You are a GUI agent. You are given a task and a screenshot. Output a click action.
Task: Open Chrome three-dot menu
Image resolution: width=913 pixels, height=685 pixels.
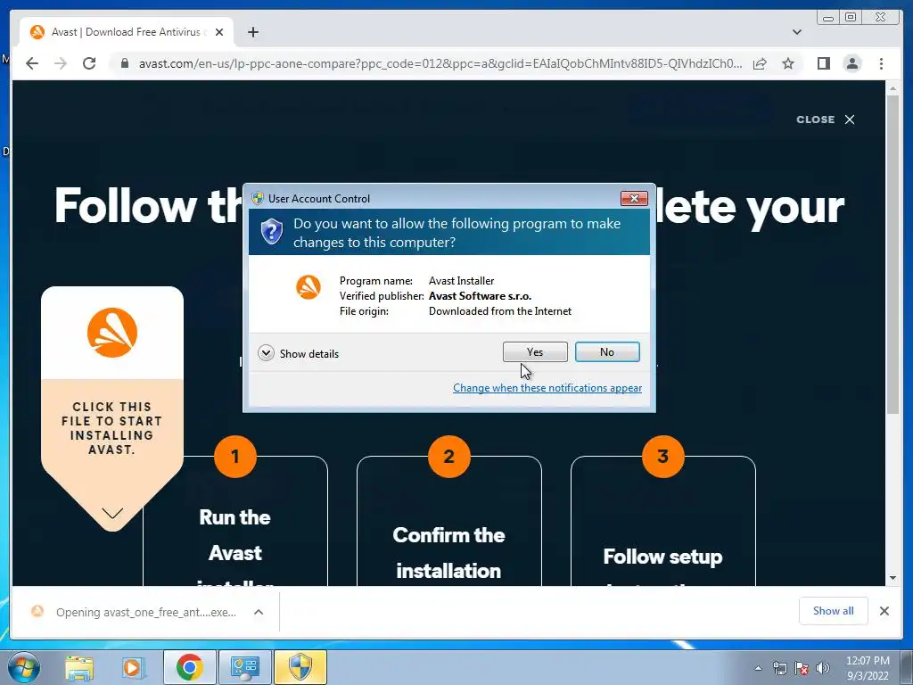(881, 63)
